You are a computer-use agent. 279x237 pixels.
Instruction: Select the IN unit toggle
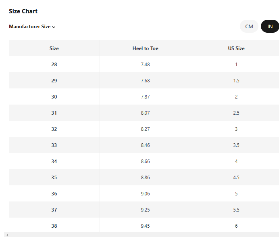[270, 27]
